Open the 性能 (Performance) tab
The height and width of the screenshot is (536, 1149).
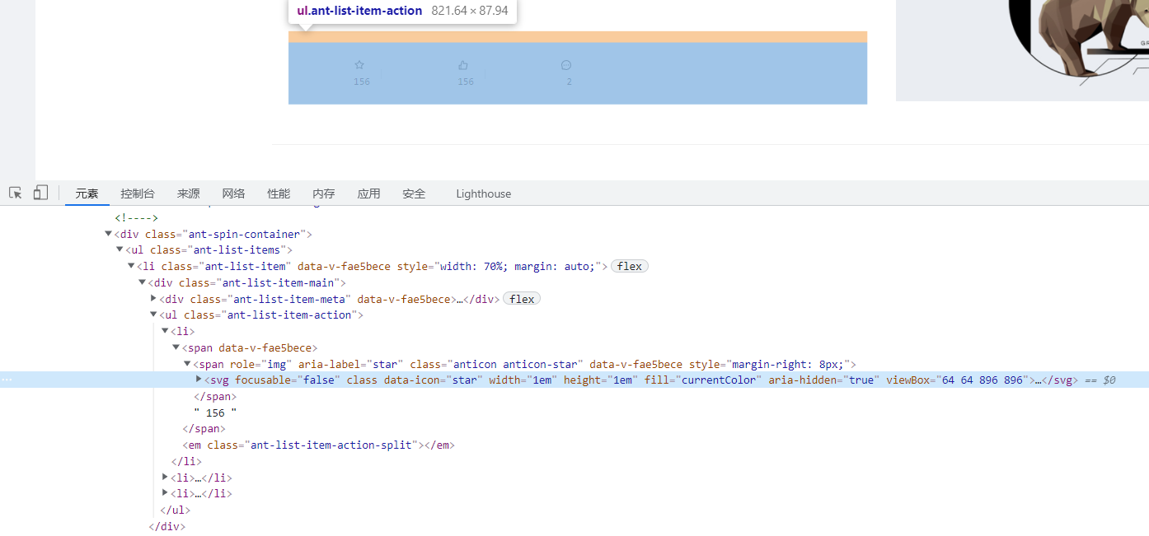click(279, 194)
